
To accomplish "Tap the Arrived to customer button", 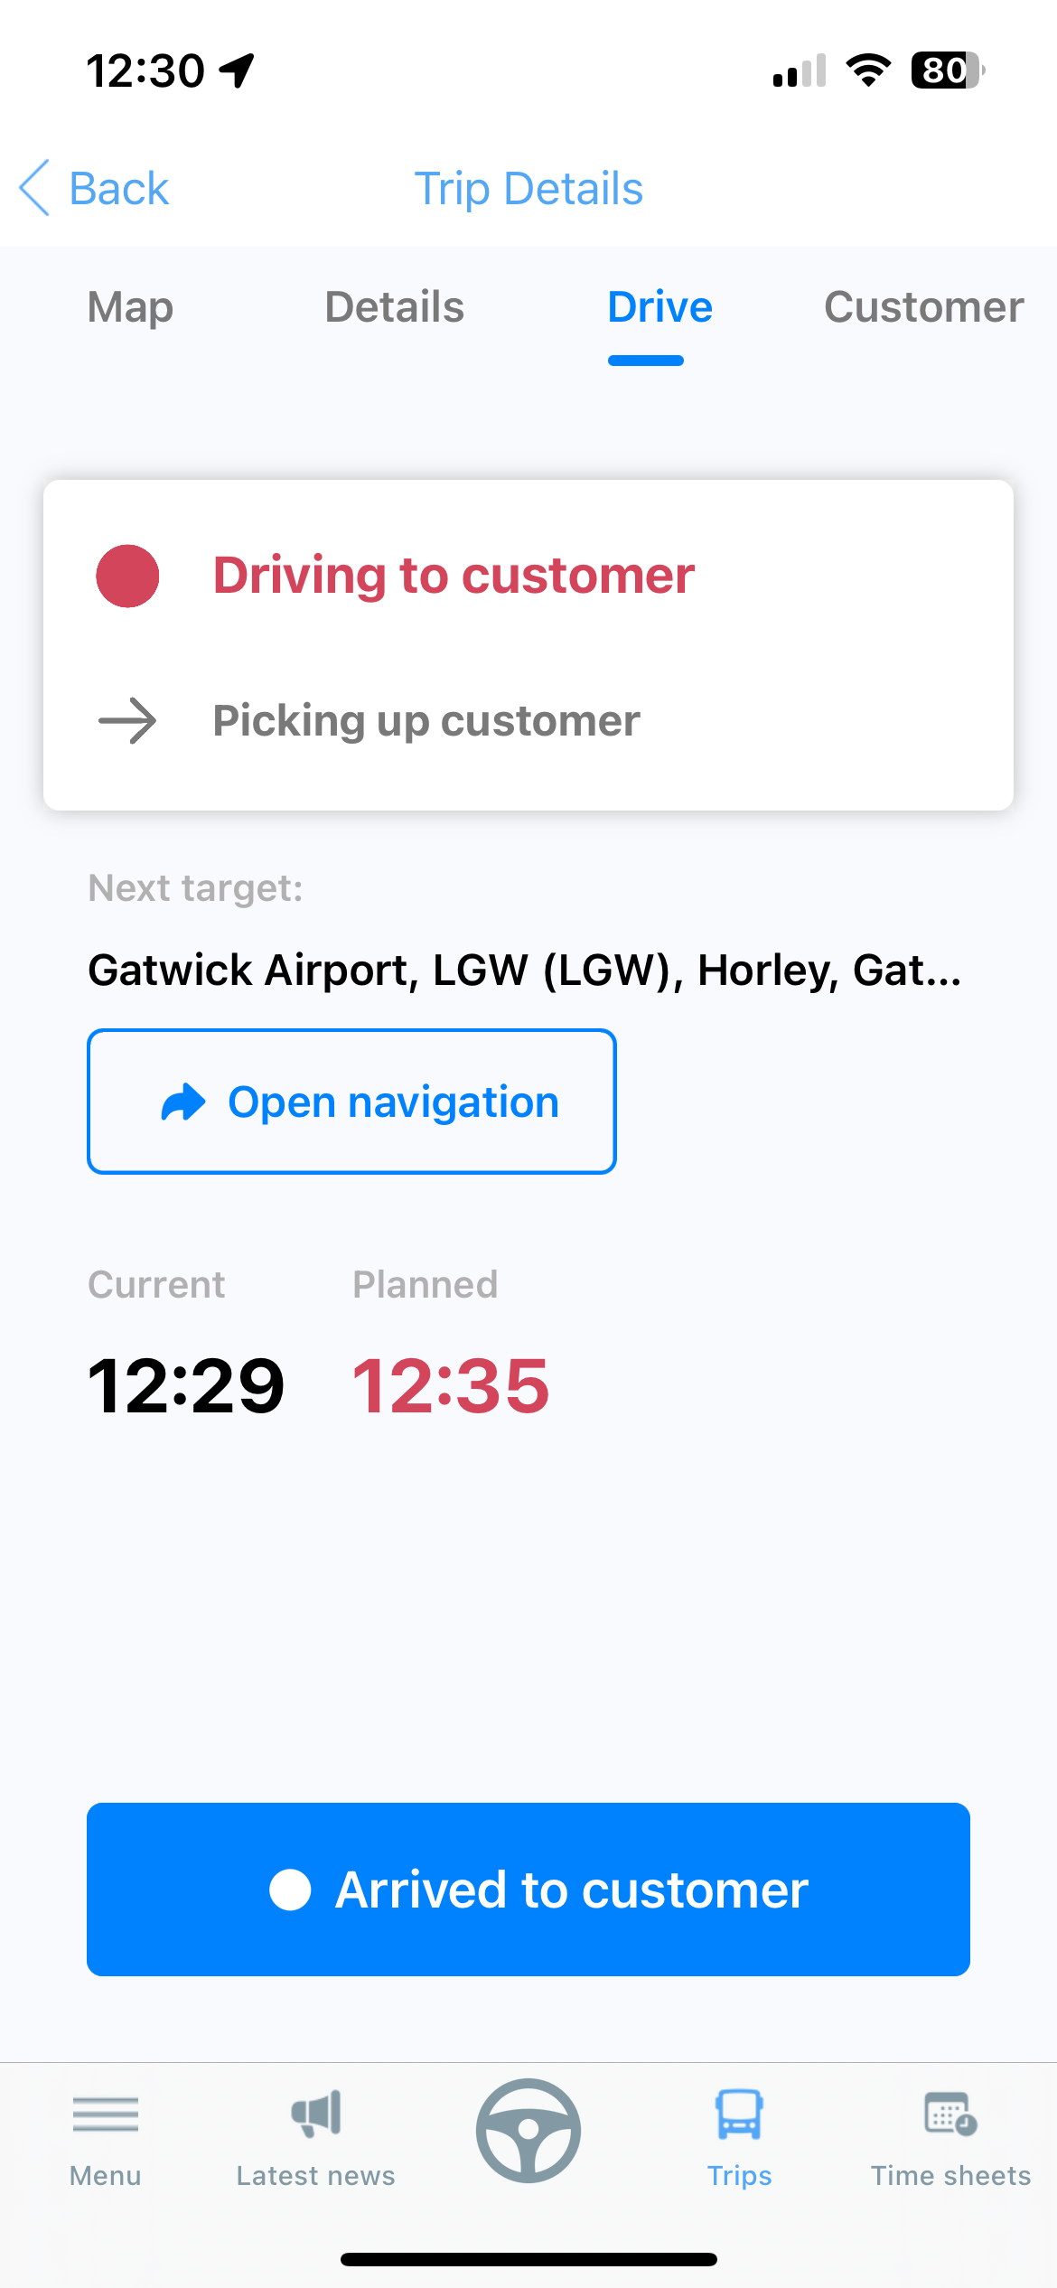I will (528, 1889).
